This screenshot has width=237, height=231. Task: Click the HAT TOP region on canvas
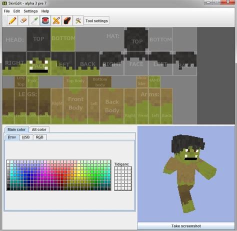(136, 39)
